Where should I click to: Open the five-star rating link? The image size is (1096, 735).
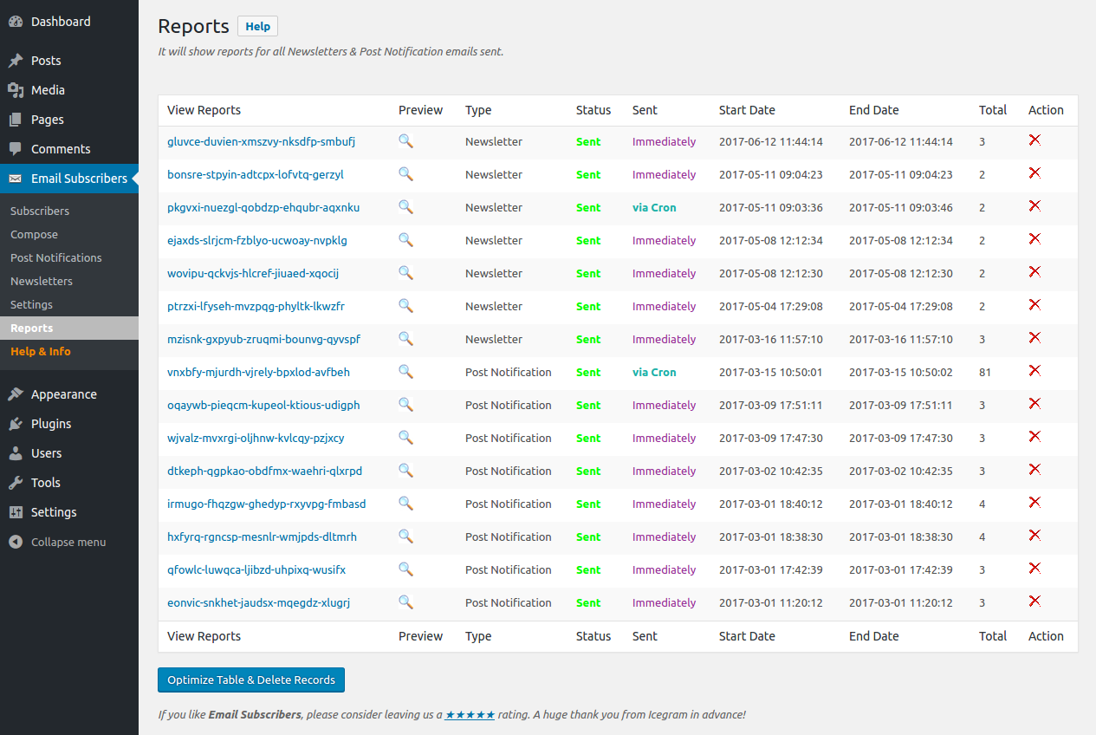tap(470, 715)
